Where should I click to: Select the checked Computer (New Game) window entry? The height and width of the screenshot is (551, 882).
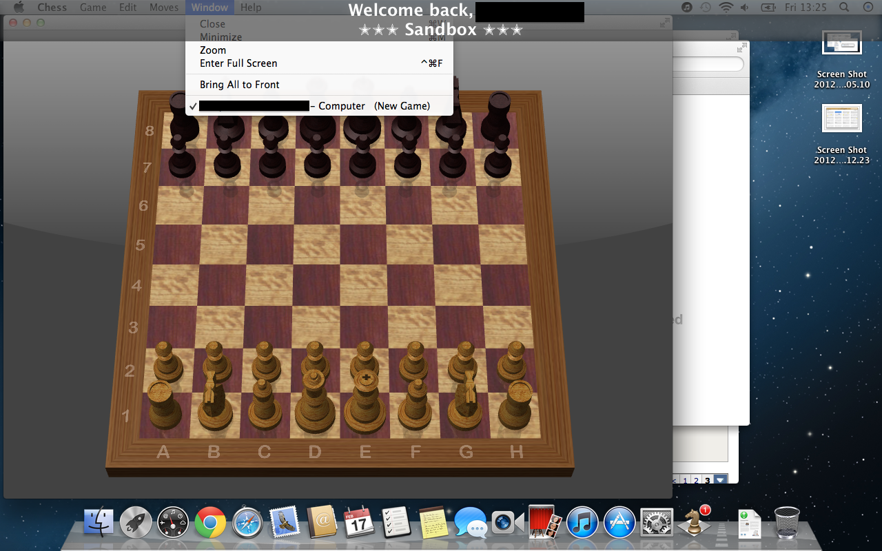pyautogui.click(x=319, y=106)
